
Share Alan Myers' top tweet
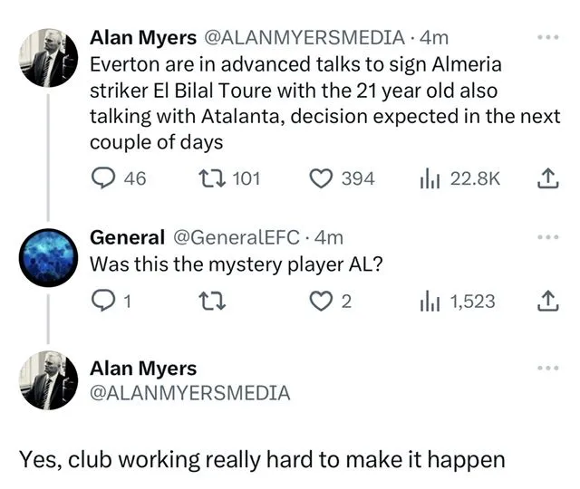546,178
